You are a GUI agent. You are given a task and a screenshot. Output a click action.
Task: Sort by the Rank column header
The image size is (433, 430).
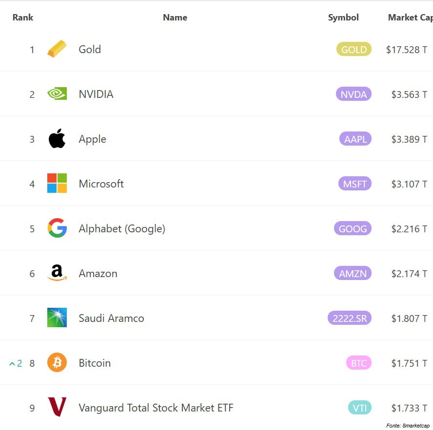22,18
